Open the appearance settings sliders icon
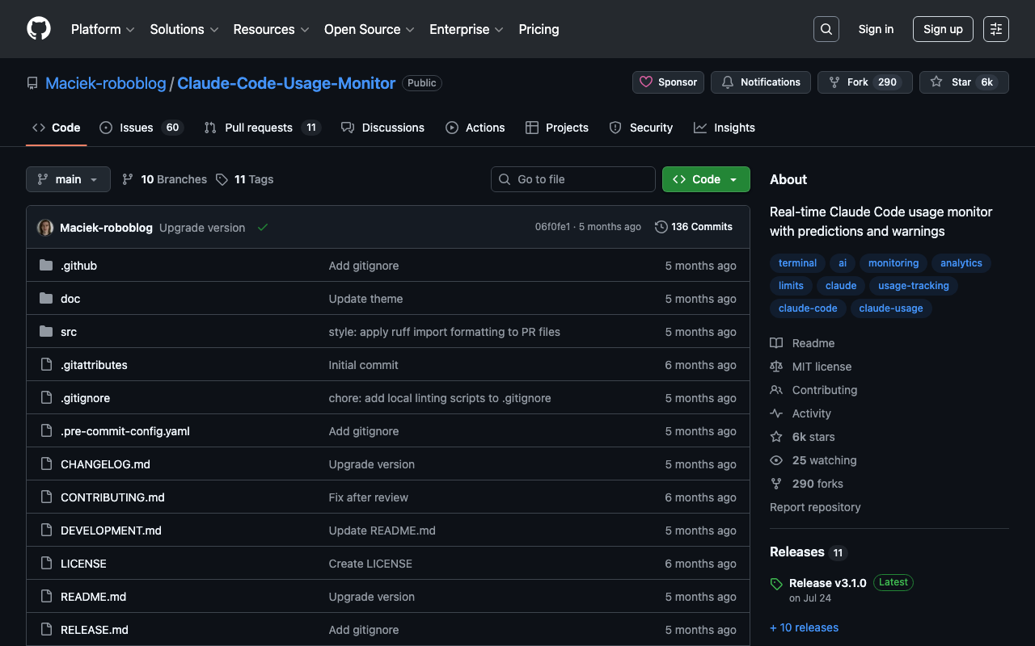 995,29
